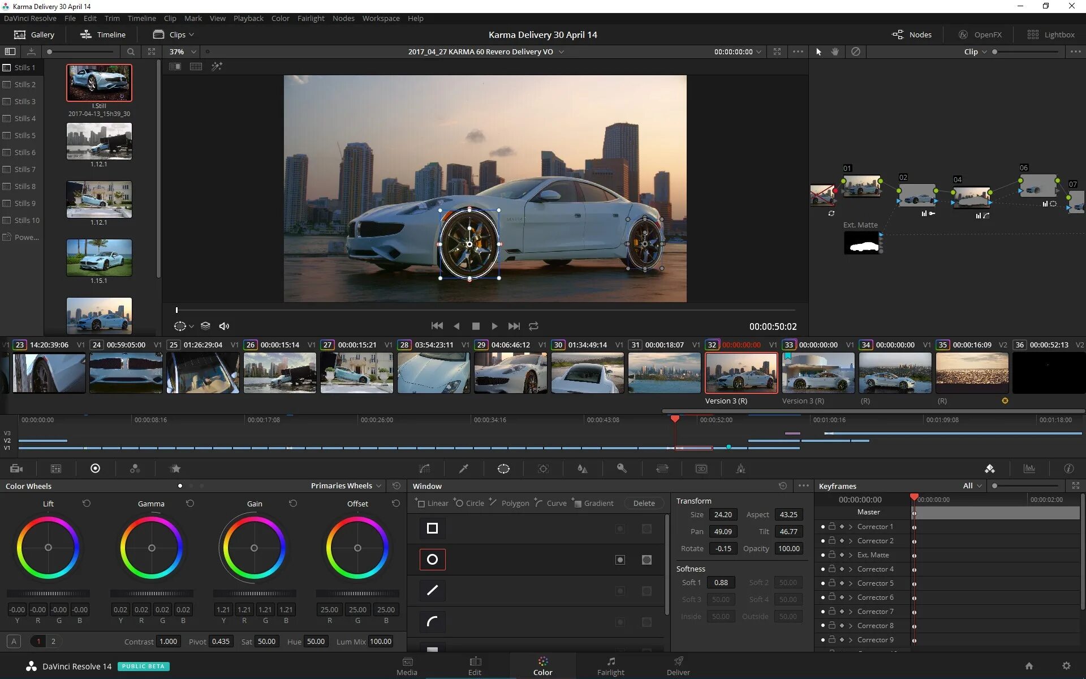Reset the Gamma color wheel
The image size is (1086, 679).
190,503
